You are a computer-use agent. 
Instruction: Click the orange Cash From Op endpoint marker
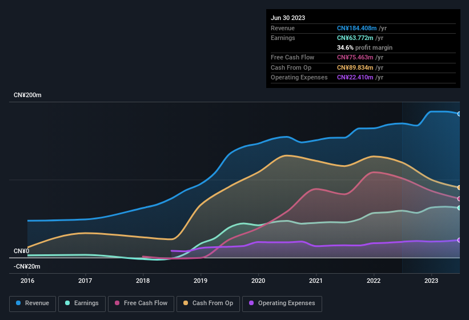(459, 188)
